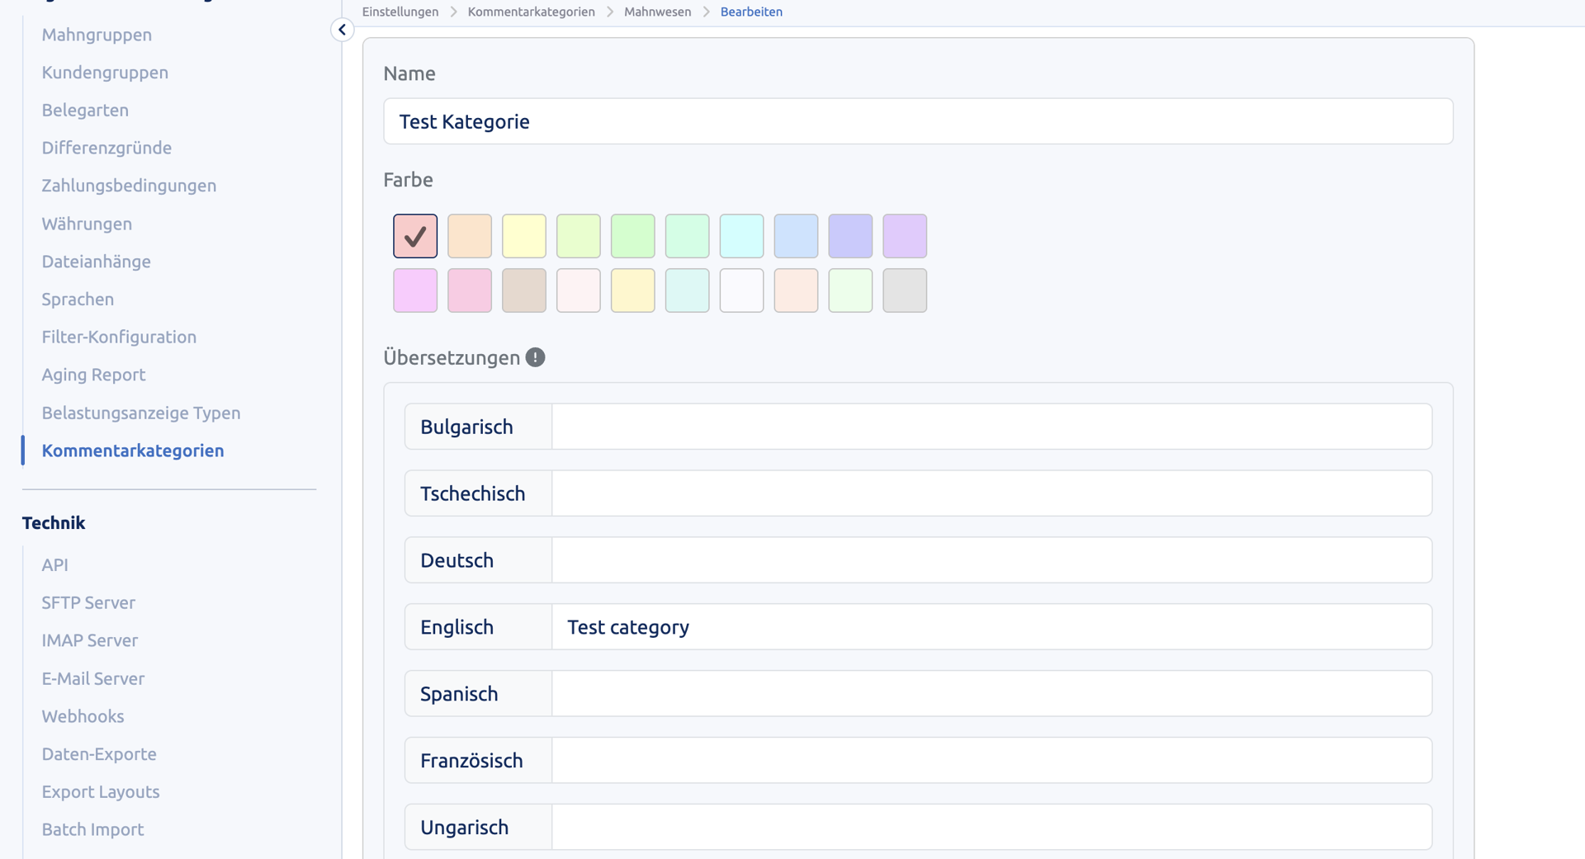Open Belastungsanzeige Typen
Viewport: 1585px width, 859px height.
coord(141,413)
